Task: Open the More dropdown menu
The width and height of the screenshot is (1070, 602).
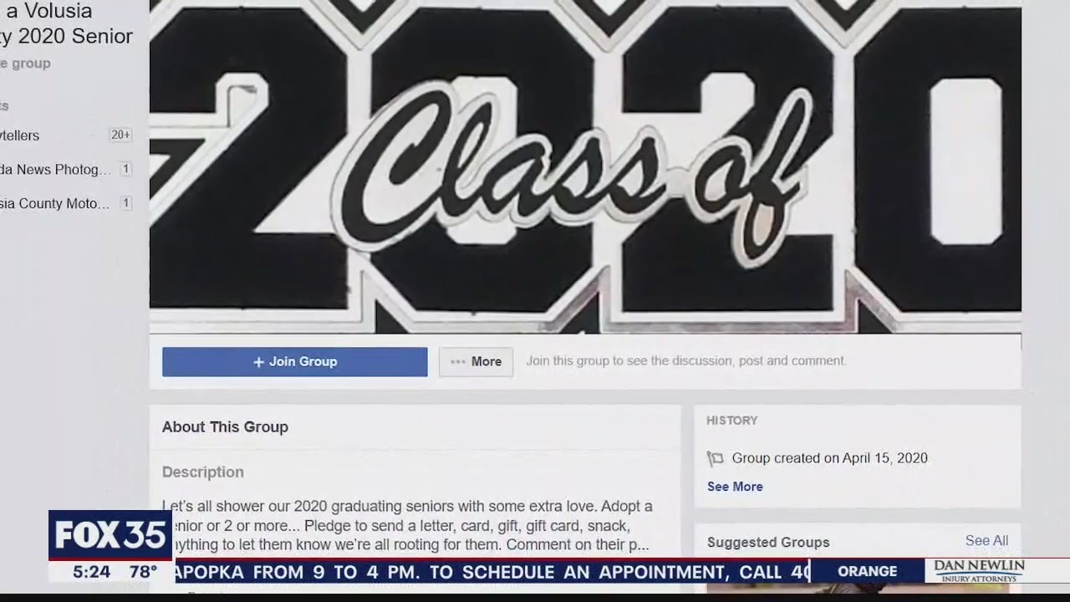Action: click(476, 362)
